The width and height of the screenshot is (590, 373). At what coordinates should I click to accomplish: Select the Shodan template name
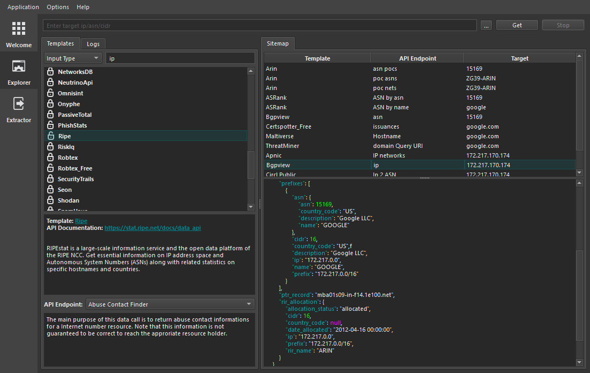click(69, 200)
